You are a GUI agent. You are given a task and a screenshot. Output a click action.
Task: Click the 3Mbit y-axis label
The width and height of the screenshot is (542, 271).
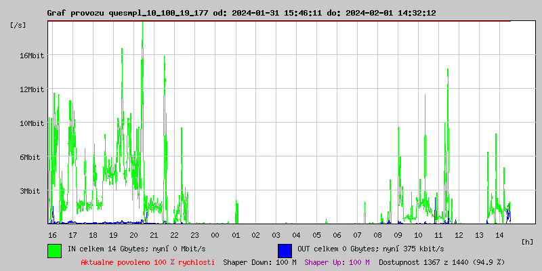click(31, 191)
